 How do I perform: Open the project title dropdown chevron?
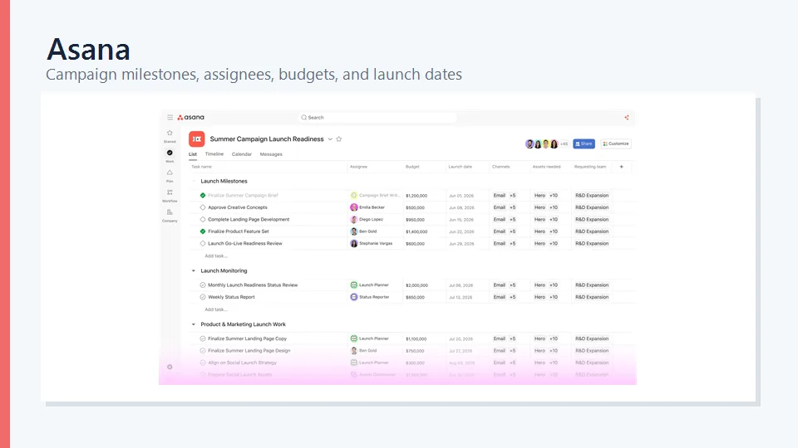[x=330, y=139]
